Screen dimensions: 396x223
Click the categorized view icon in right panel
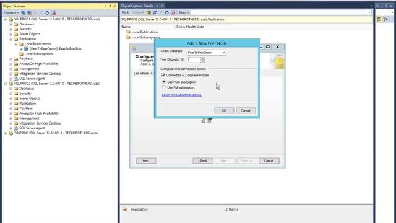click(379, 19)
